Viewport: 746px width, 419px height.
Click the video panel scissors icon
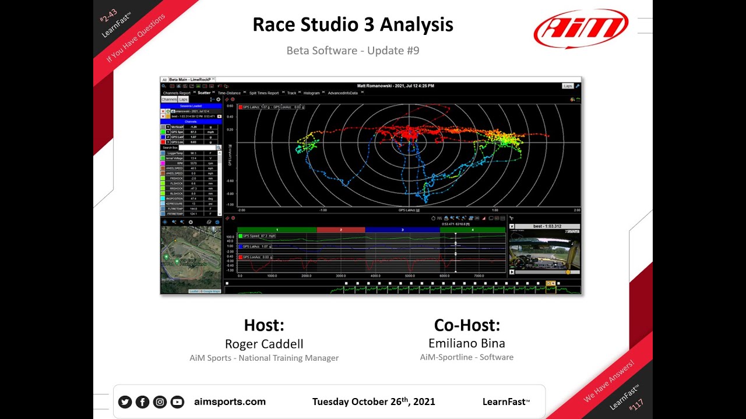tap(511, 218)
